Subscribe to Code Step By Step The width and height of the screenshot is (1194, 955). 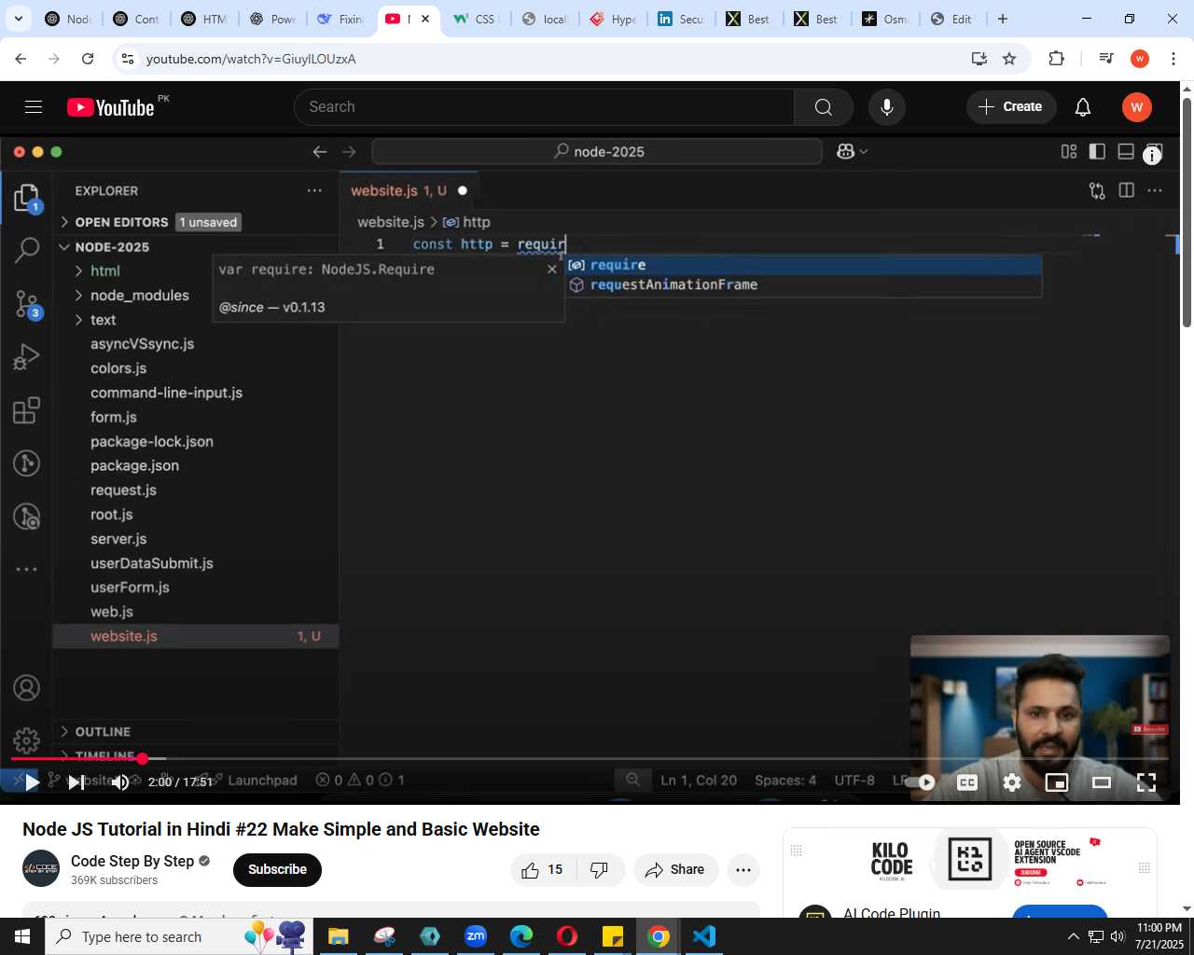(277, 869)
